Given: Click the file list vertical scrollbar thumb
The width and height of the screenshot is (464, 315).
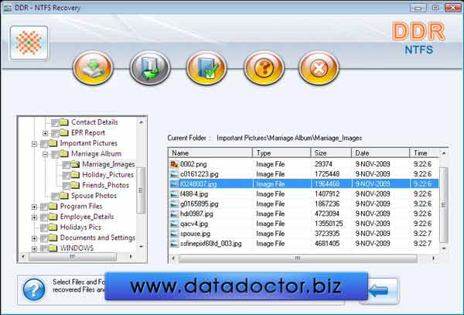Looking at the screenshot, I should (443, 204).
